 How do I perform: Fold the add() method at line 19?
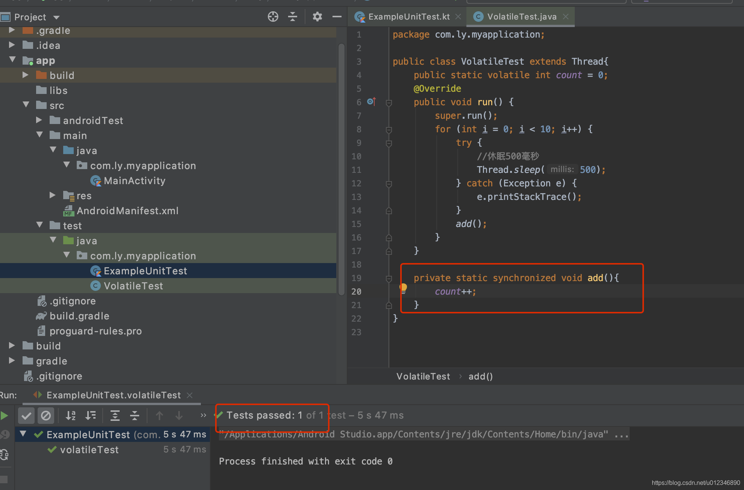pos(389,278)
